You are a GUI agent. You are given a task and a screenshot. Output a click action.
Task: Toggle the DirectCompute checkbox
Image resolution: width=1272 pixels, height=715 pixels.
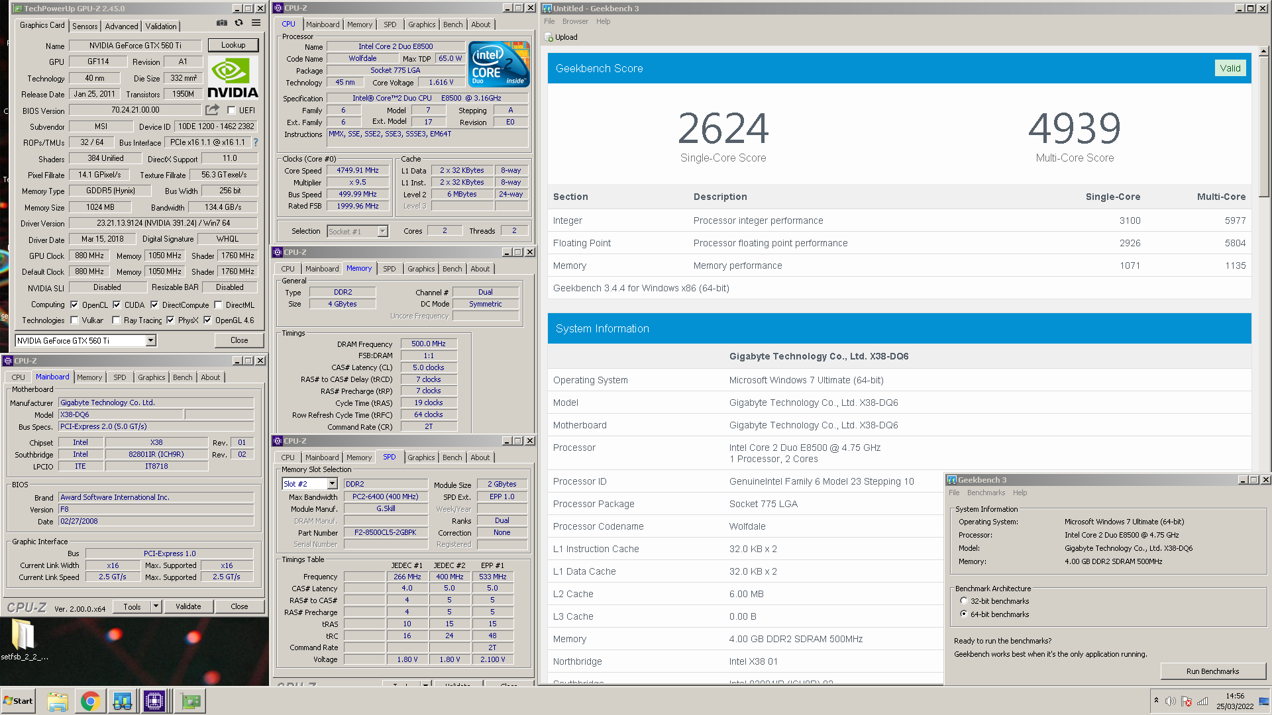tap(154, 305)
